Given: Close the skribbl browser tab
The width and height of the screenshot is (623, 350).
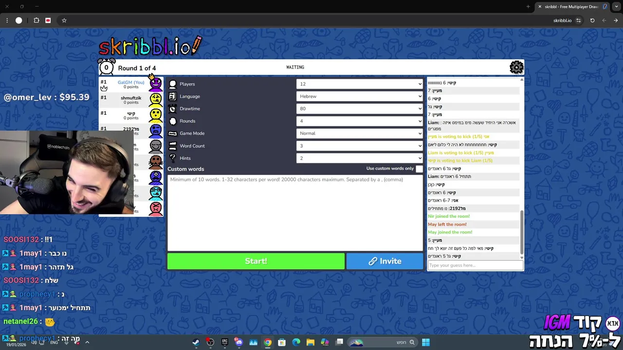Looking at the screenshot, I should [539, 7].
